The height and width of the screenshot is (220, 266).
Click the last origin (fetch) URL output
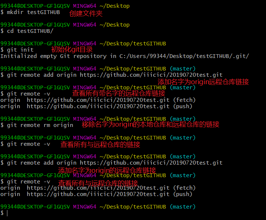click(x=98, y=188)
